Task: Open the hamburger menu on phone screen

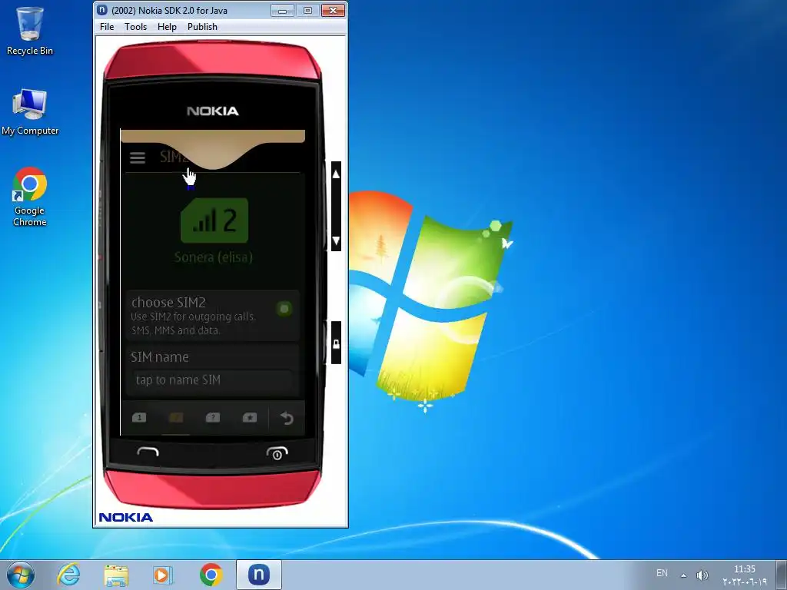Action: pos(138,157)
